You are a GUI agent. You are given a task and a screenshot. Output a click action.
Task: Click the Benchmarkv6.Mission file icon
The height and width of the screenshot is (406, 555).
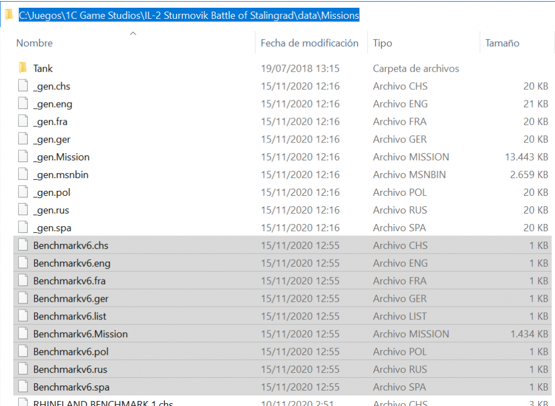tap(23, 334)
